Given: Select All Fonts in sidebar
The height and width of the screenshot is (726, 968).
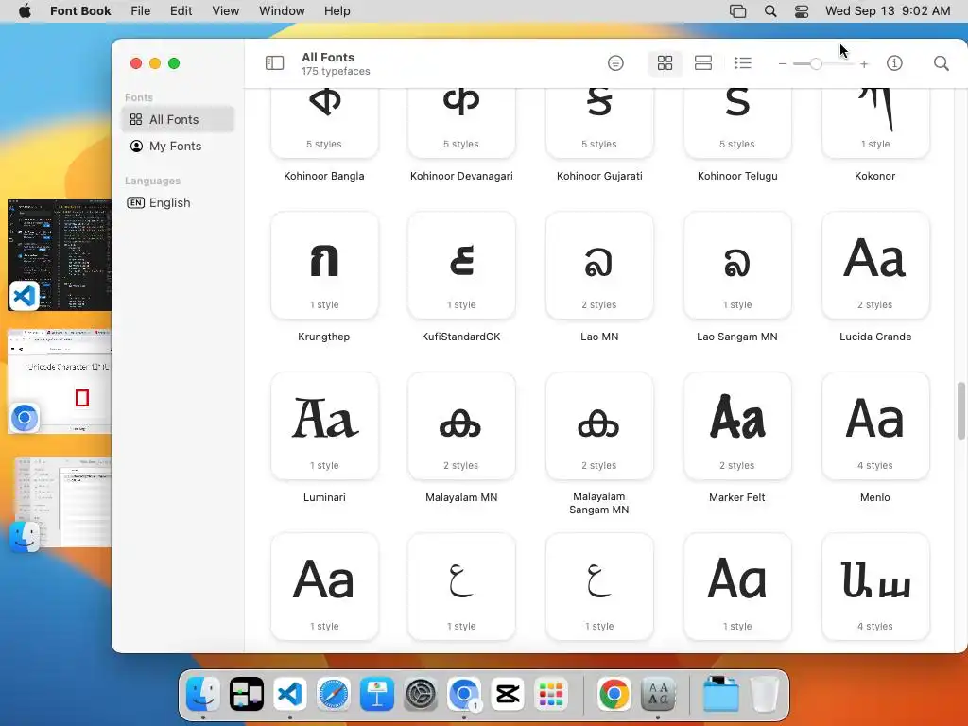Looking at the screenshot, I should pos(178,119).
